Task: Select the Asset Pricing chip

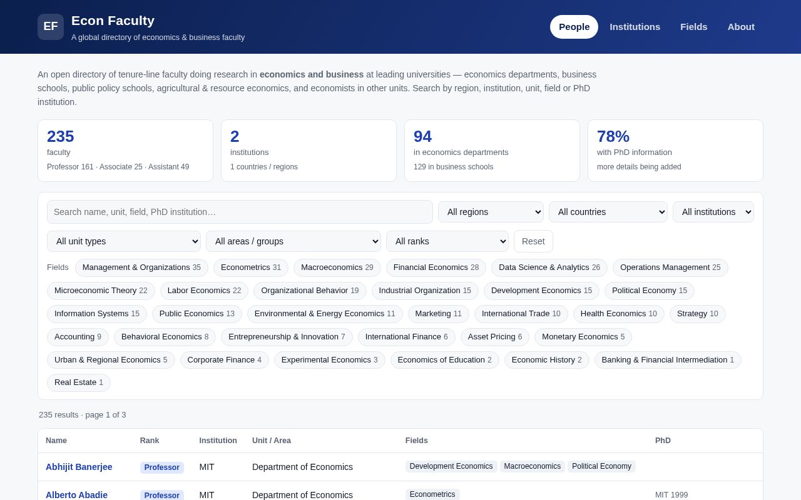Action: pyautogui.click(x=495, y=337)
